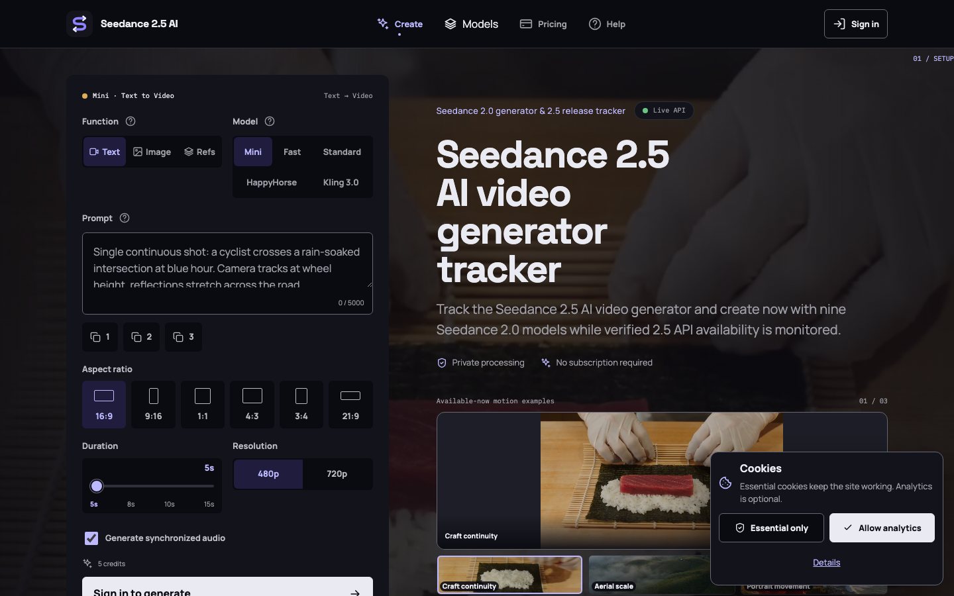Click the 'Mini · Text to Video' label
954x596 pixels.
click(x=134, y=95)
